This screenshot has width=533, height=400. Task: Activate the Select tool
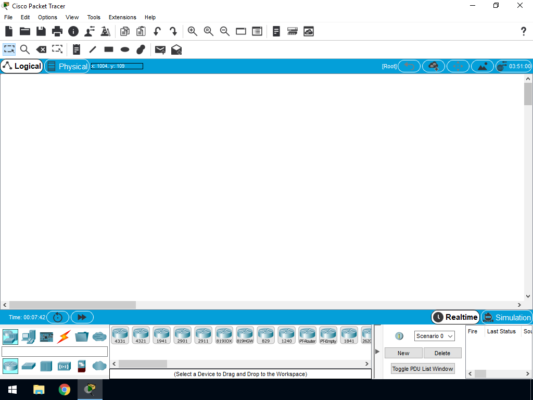[x=9, y=49]
